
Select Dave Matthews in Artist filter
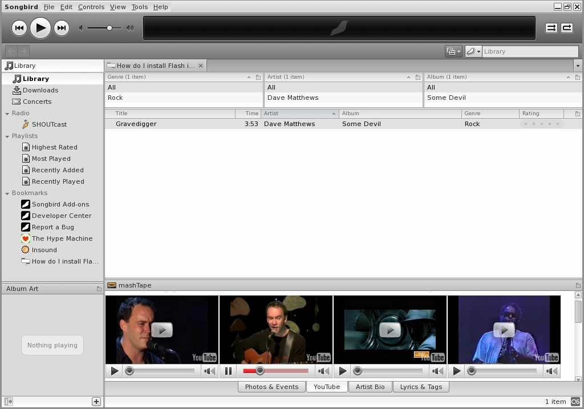(x=343, y=98)
